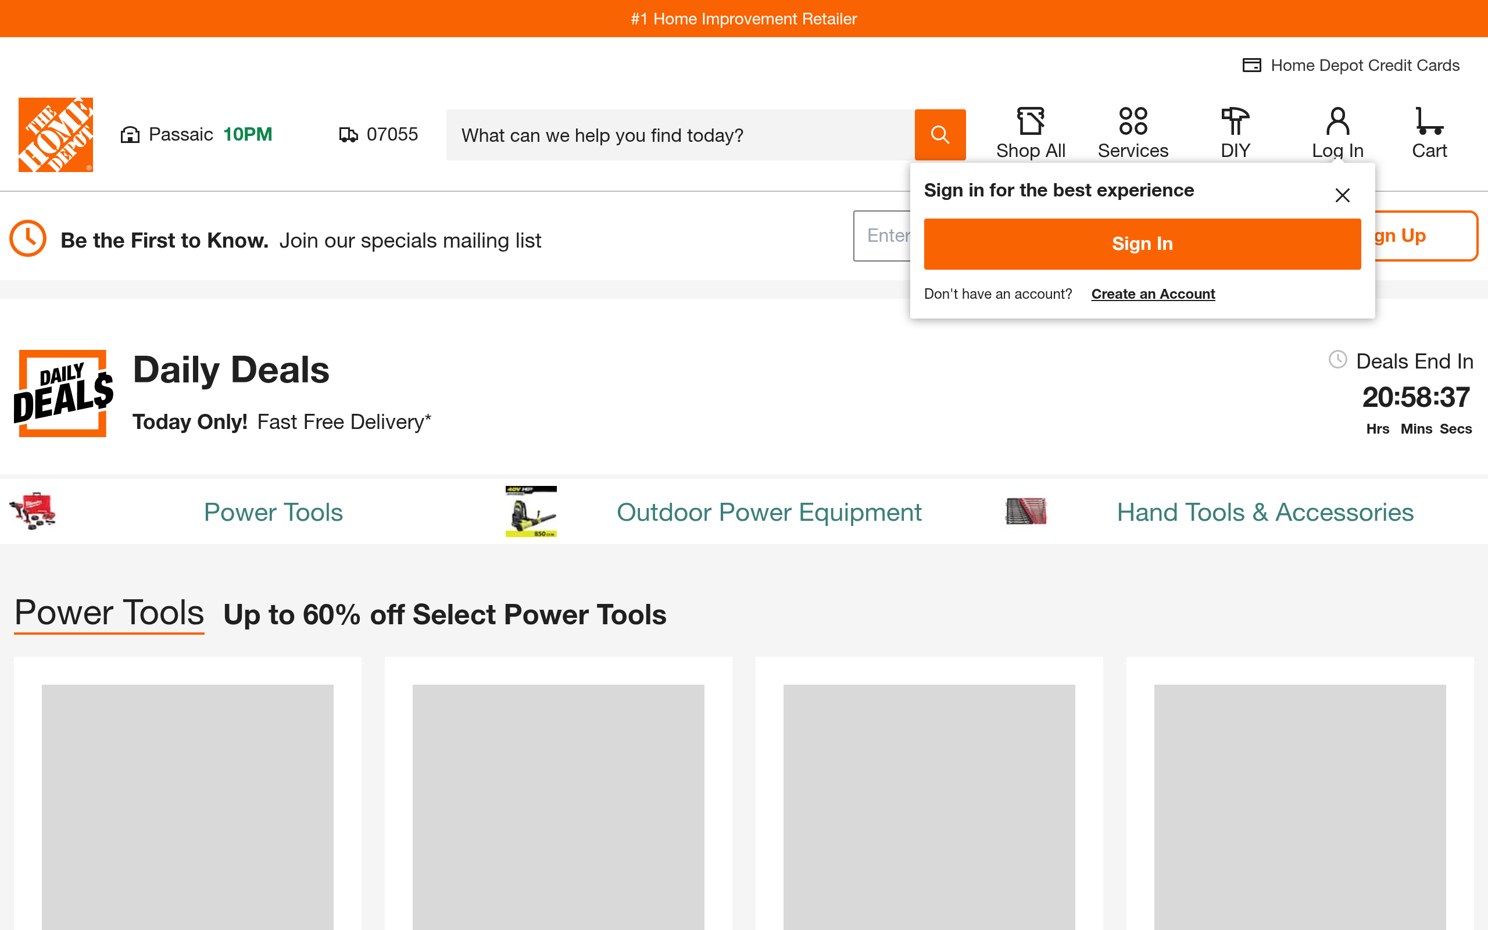The width and height of the screenshot is (1488, 930).
Task: Open Create an Account link
Action: tap(1153, 294)
